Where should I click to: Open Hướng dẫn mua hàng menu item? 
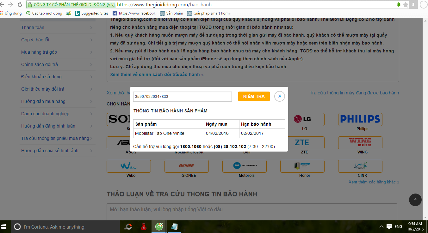57,101
